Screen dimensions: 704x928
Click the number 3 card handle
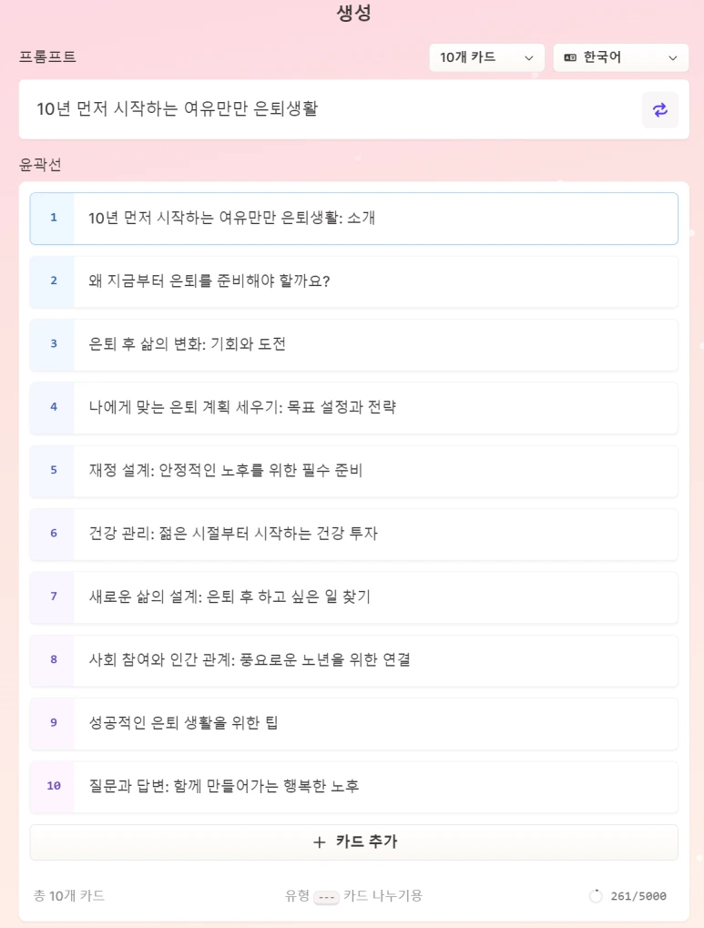click(x=54, y=344)
